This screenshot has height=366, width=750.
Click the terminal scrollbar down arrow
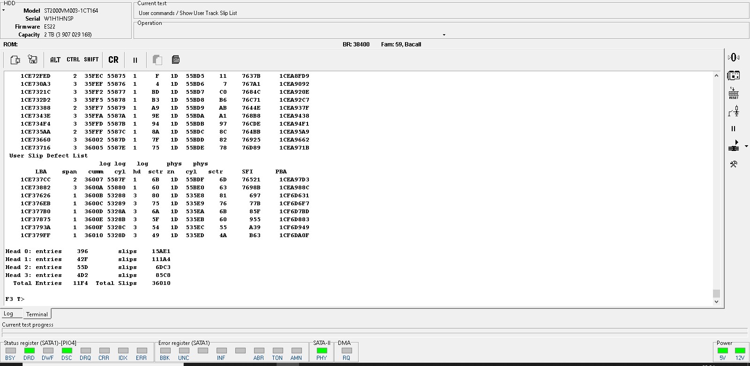(716, 302)
